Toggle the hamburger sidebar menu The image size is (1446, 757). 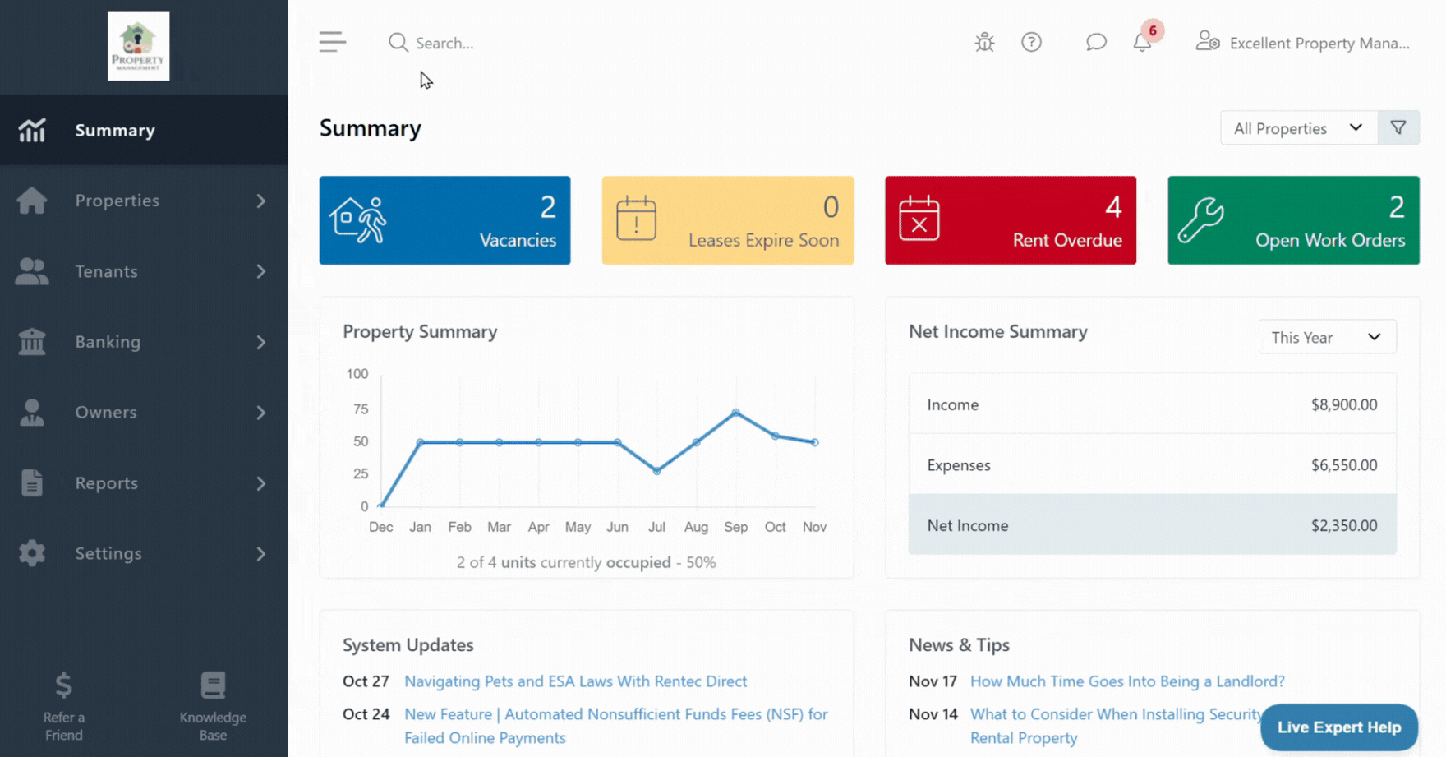[333, 42]
